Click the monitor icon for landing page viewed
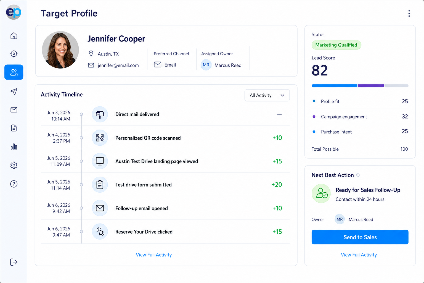The height and width of the screenshot is (283, 424). pos(100,161)
